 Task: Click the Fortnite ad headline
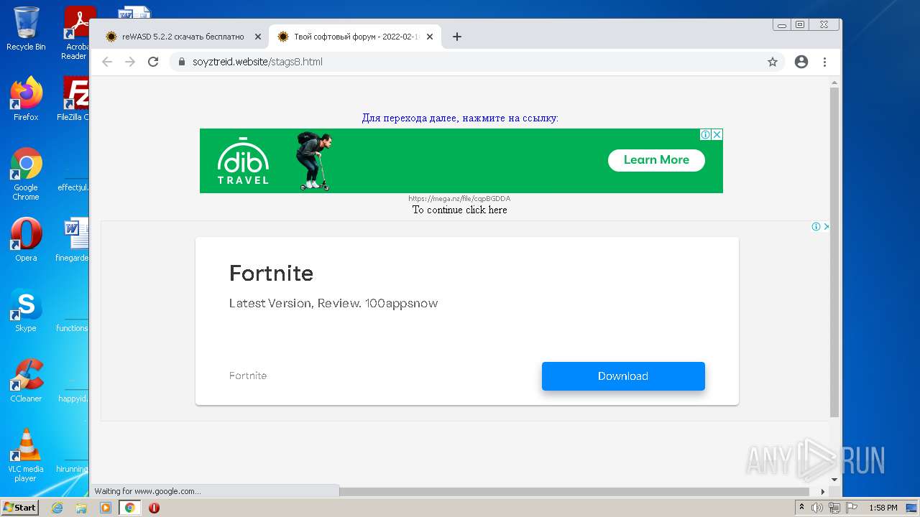pos(271,273)
